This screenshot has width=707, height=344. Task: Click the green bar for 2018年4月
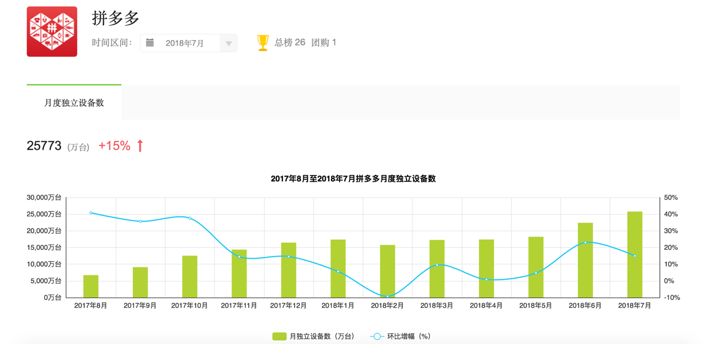(x=486, y=269)
